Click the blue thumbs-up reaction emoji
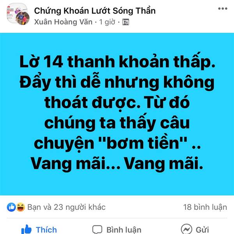This screenshot has height=234, width=234. (x=11, y=207)
